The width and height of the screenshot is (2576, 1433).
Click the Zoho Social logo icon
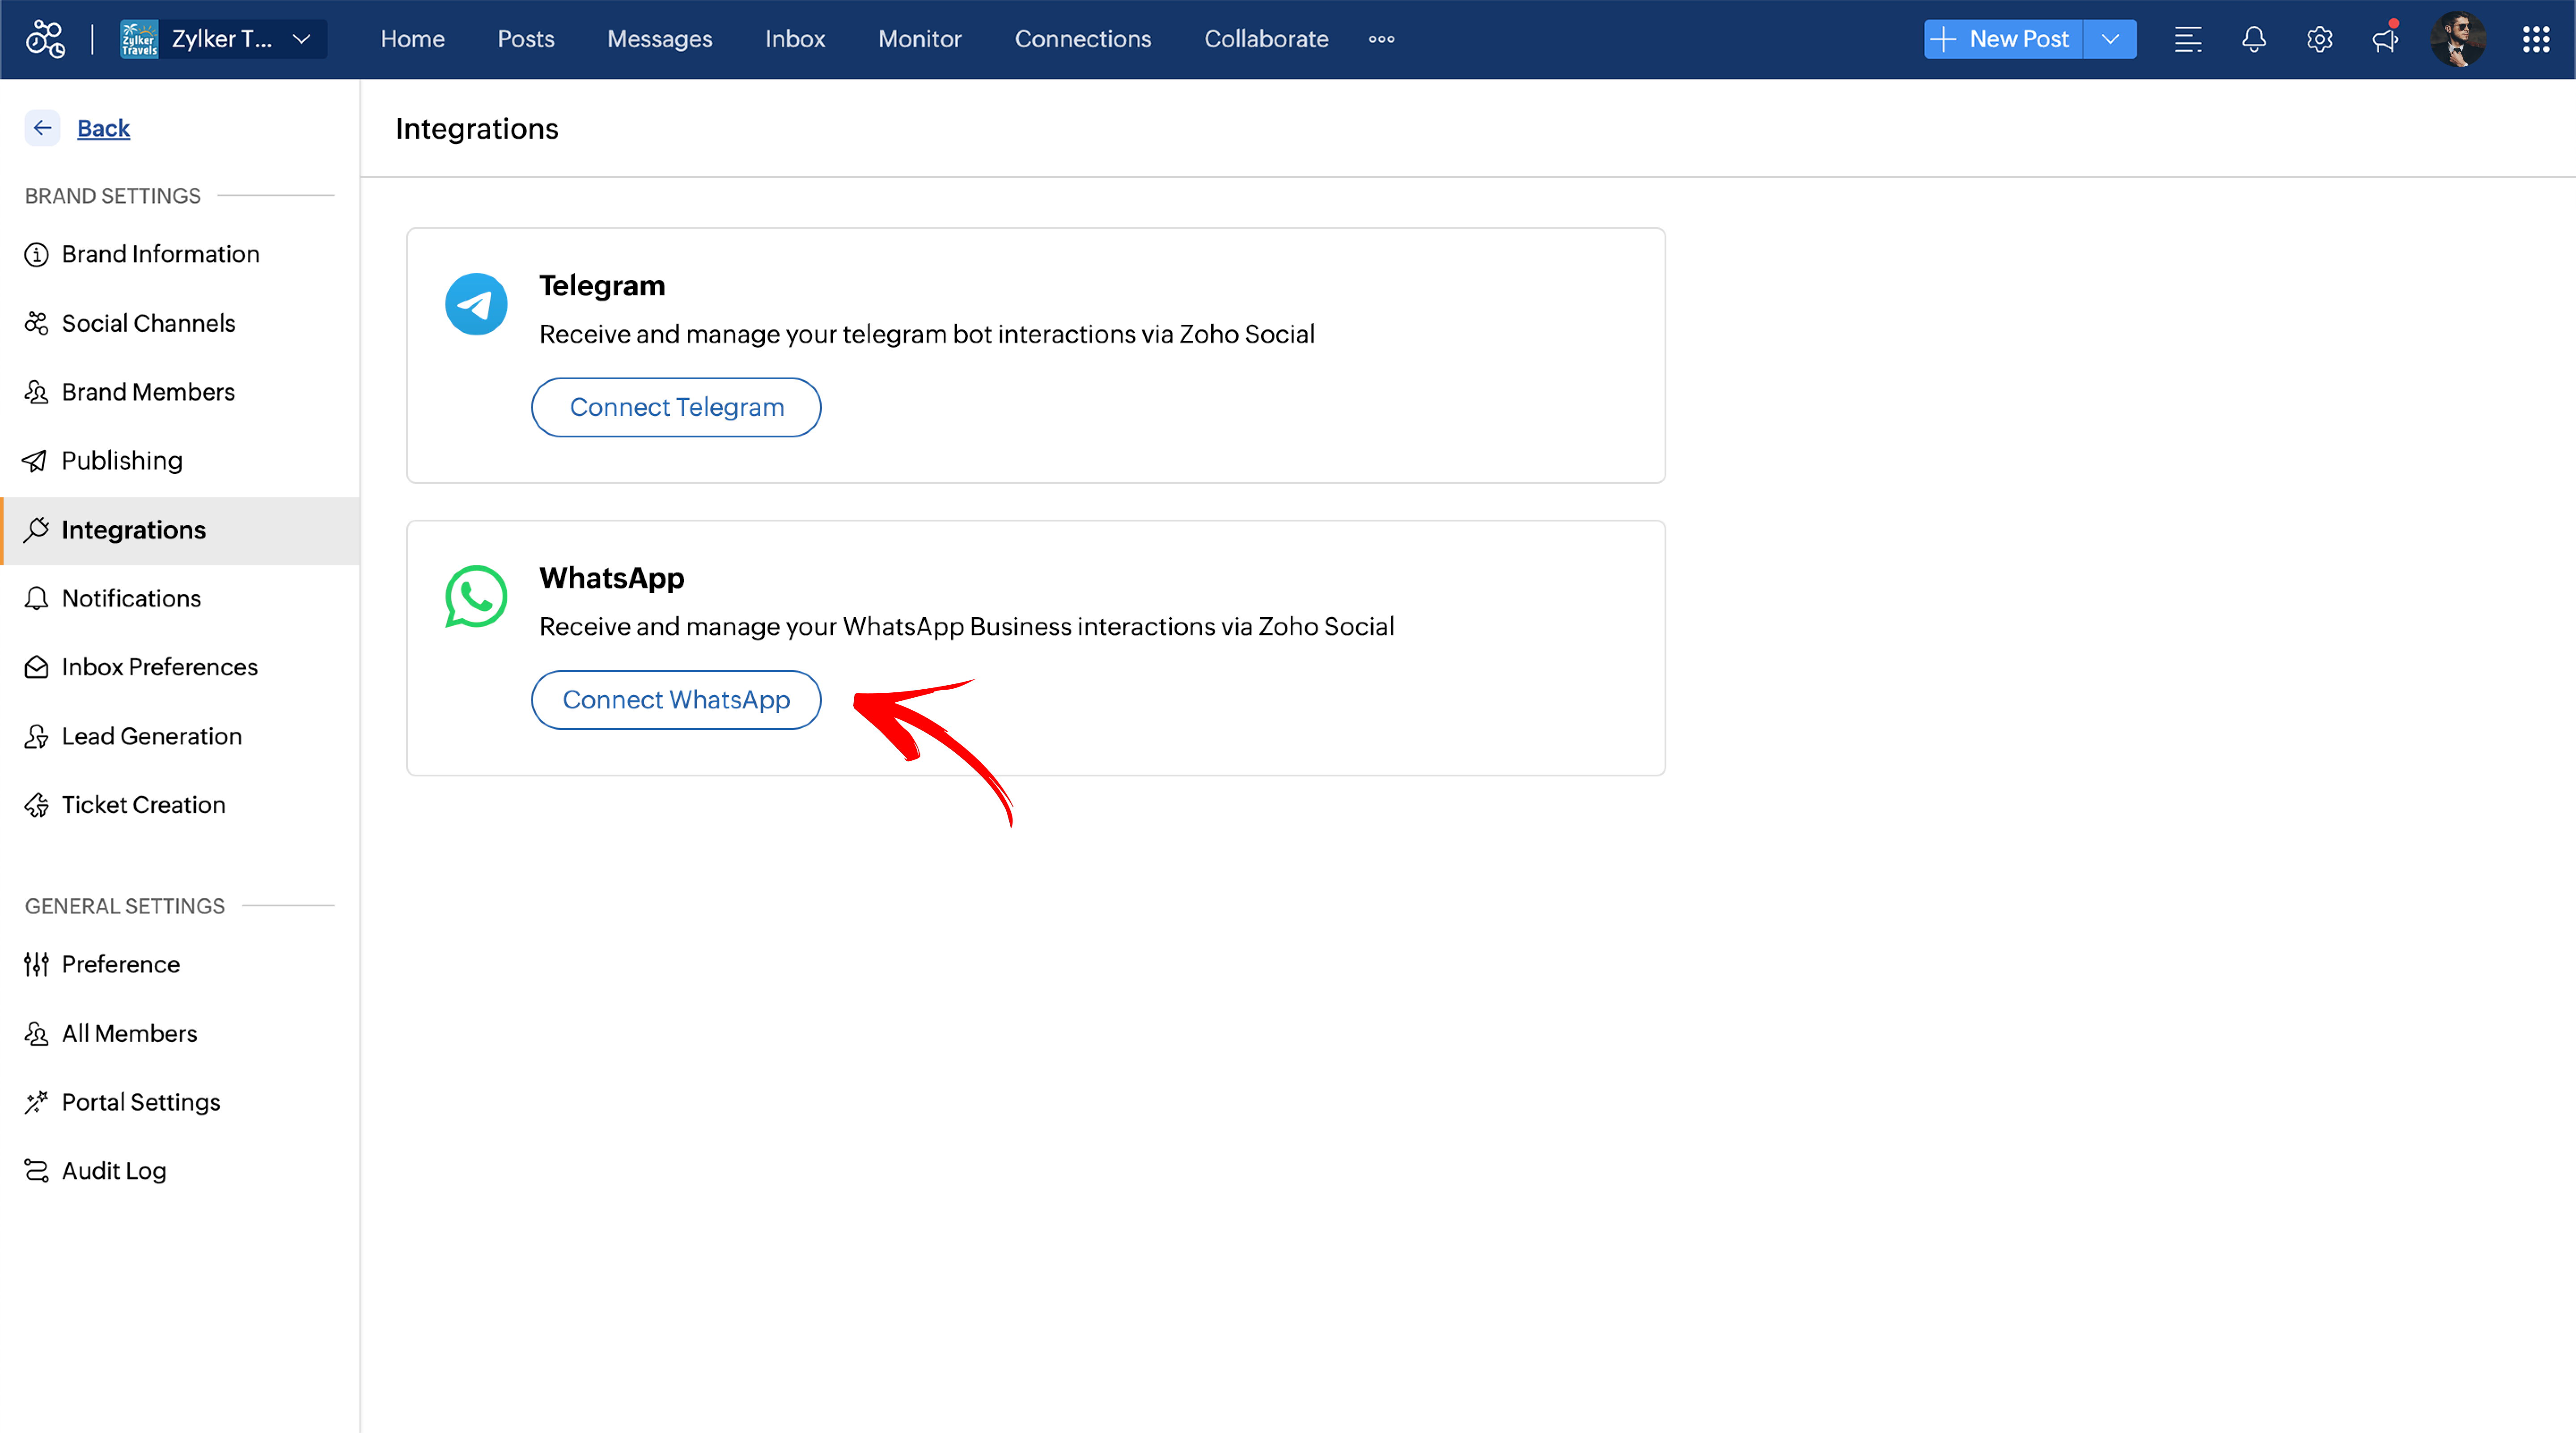(45, 39)
